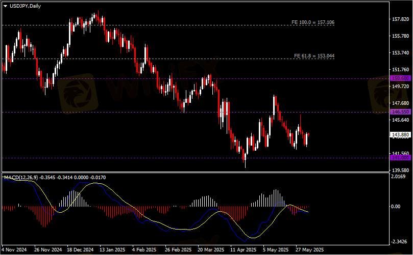The width and height of the screenshot is (413, 255).
Task: Click the 139.580 price axis value
Action: tap(401, 170)
